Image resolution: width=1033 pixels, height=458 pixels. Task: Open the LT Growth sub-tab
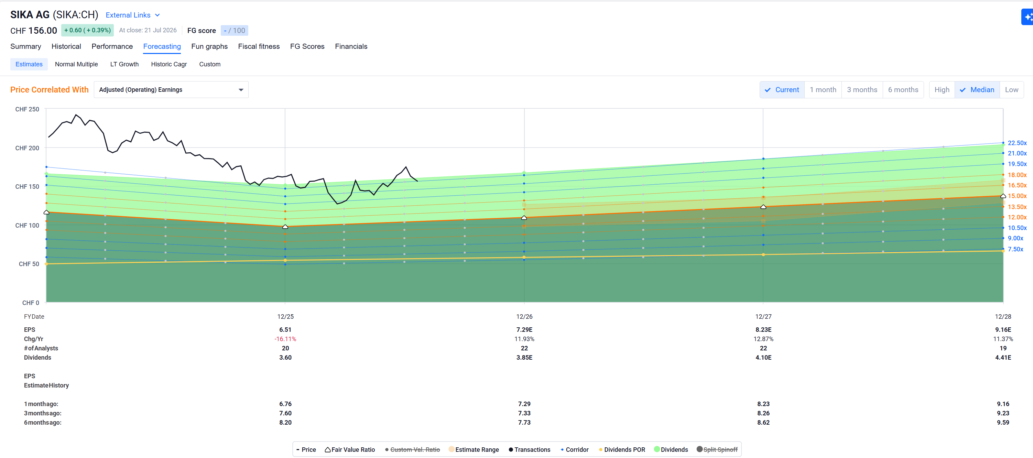(124, 64)
